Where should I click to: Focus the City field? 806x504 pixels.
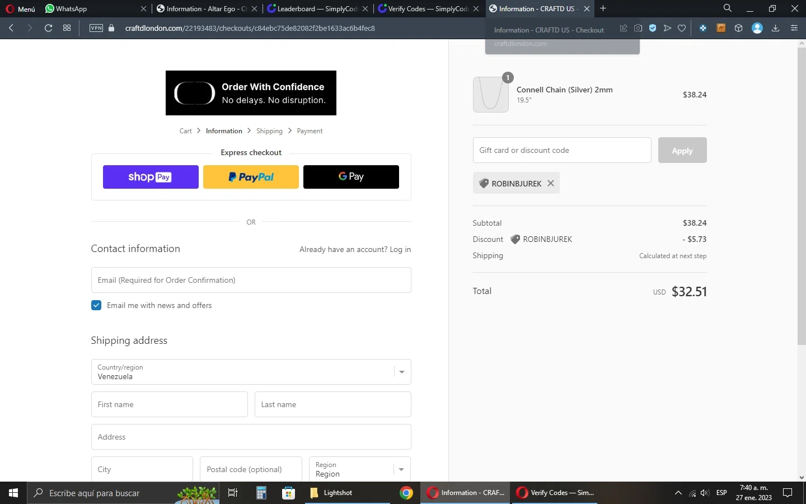pyautogui.click(x=142, y=469)
